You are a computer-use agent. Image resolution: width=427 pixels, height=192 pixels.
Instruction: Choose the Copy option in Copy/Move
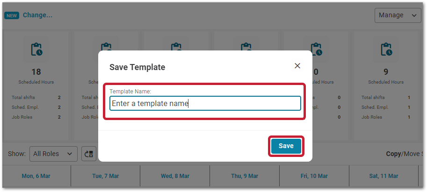[x=393, y=154]
